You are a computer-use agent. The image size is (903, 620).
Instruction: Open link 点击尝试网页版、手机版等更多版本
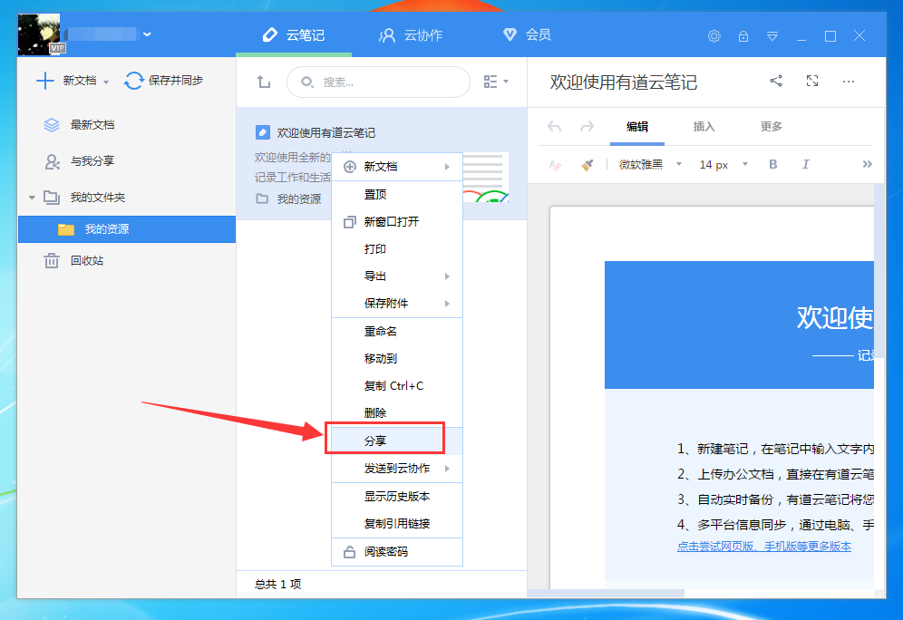click(763, 547)
